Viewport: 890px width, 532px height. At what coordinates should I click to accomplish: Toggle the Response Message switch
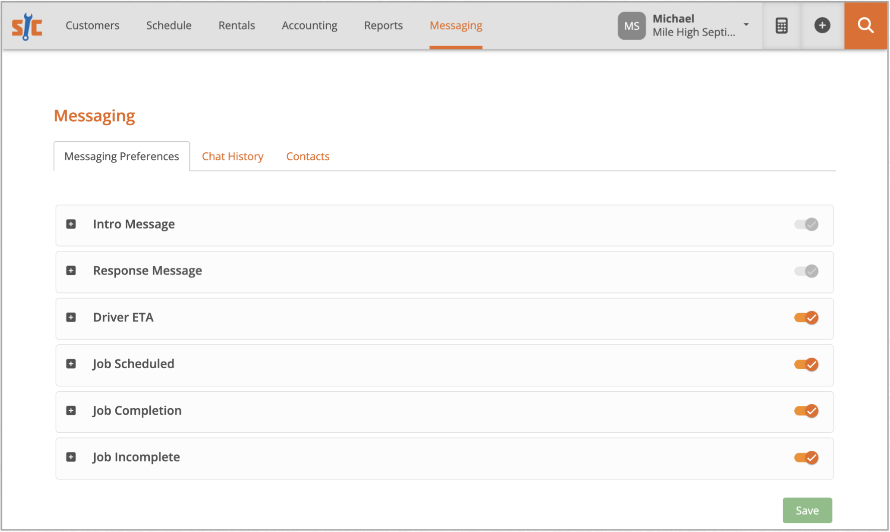click(x=806, y=271)
